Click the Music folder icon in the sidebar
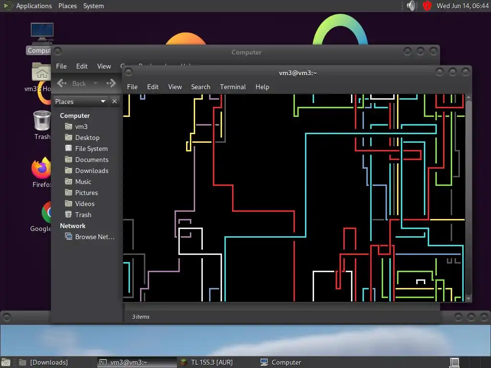 coord(68,182)
